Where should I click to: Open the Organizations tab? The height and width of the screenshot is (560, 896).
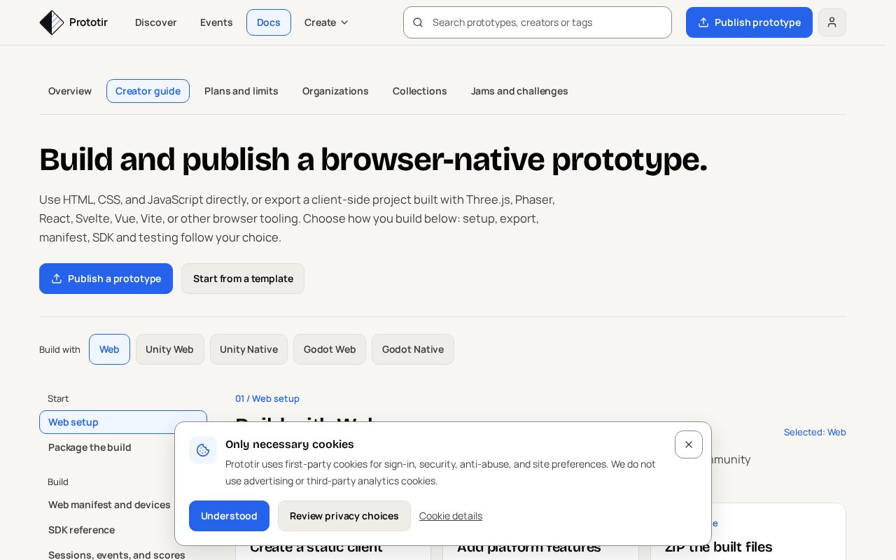click(335, 91)
